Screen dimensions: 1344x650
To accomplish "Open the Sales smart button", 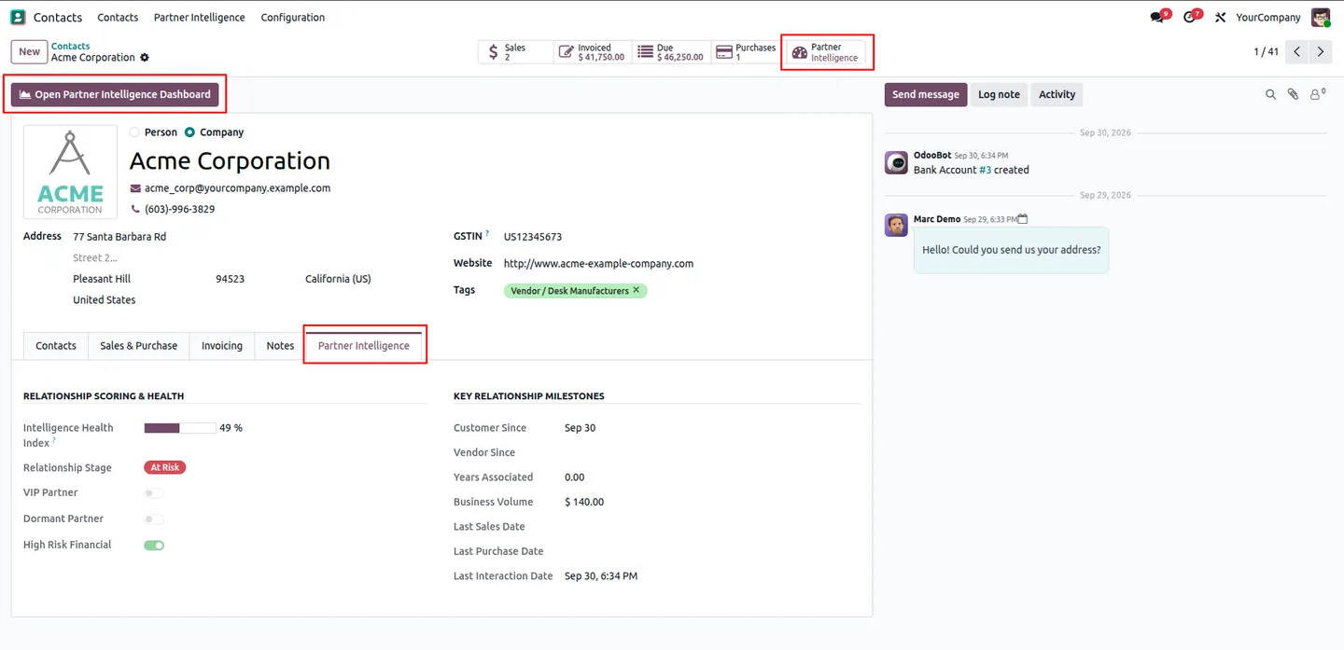I will 516,52.
